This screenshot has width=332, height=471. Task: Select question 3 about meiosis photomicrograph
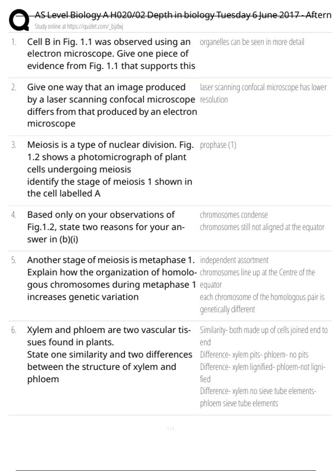tap(110, 169)
